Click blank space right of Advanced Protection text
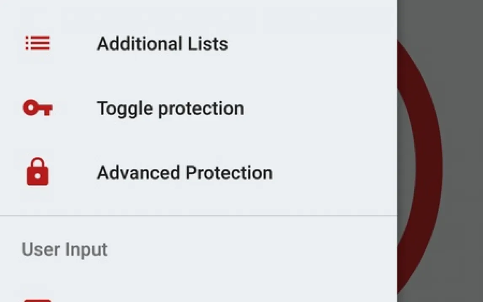This screenshot has width=483, height=302. pos(337,173)
